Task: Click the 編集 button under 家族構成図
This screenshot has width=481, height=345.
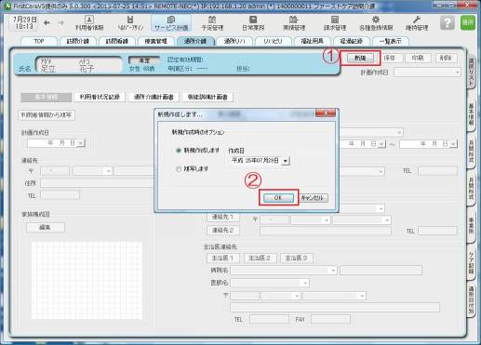Action: point(46,228)
